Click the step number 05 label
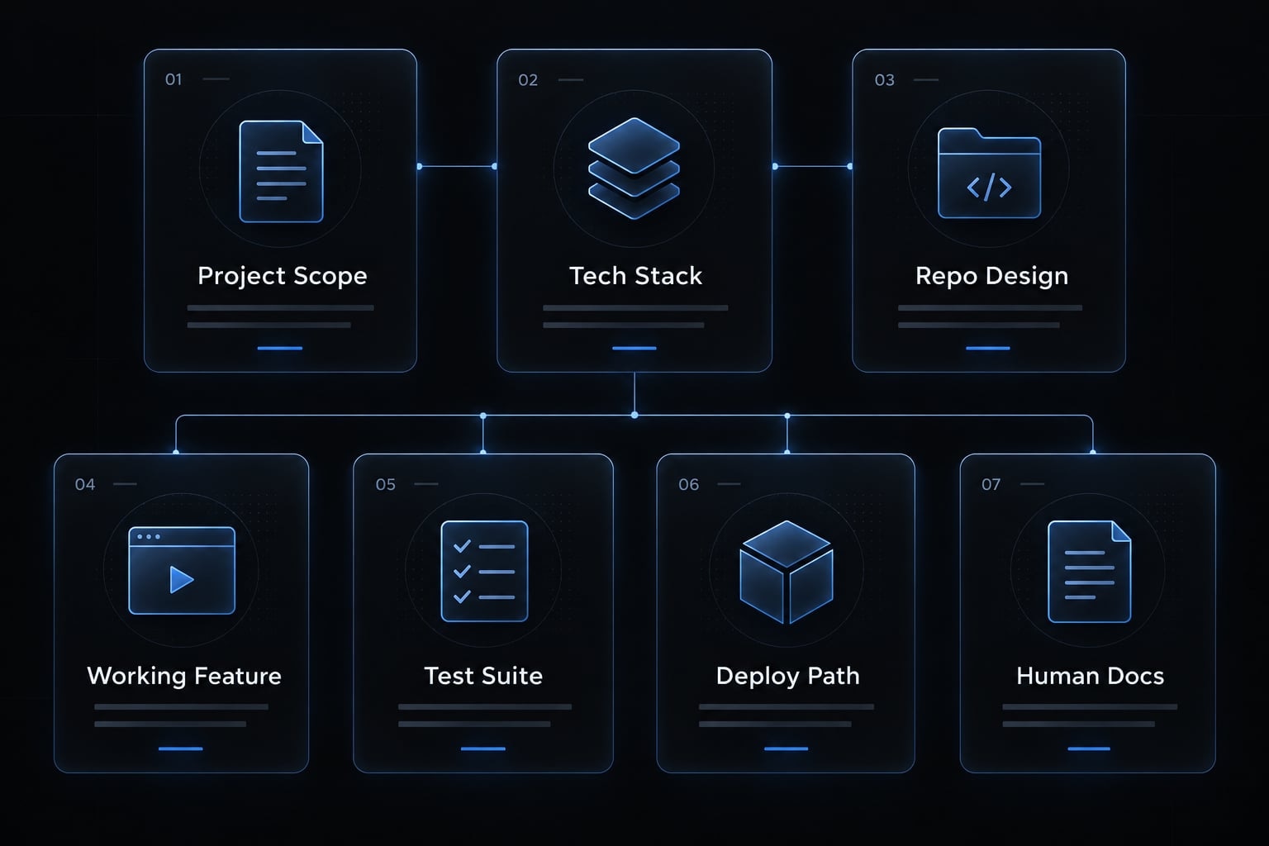Image resolution: width=1269 pixels, height=846 pixels. click(386, 484)
